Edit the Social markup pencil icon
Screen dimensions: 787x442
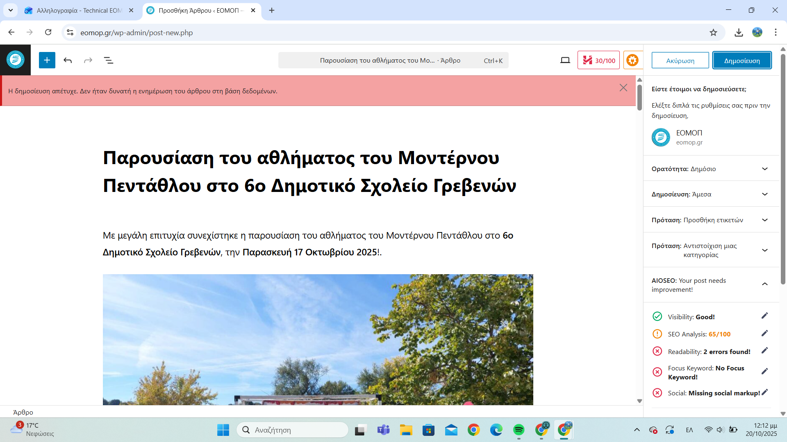(764, 392)
